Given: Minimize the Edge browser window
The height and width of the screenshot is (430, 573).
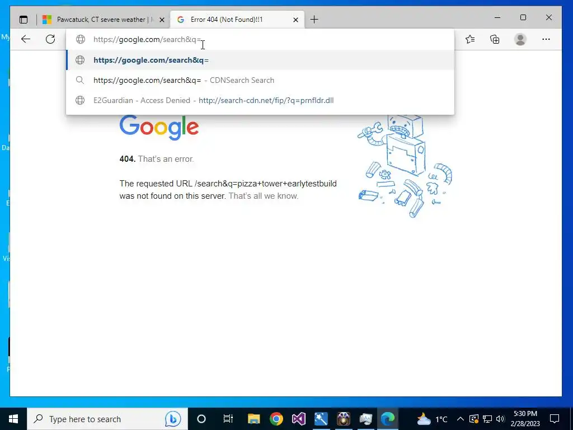Looking at the screenshot, I should 497,17.
